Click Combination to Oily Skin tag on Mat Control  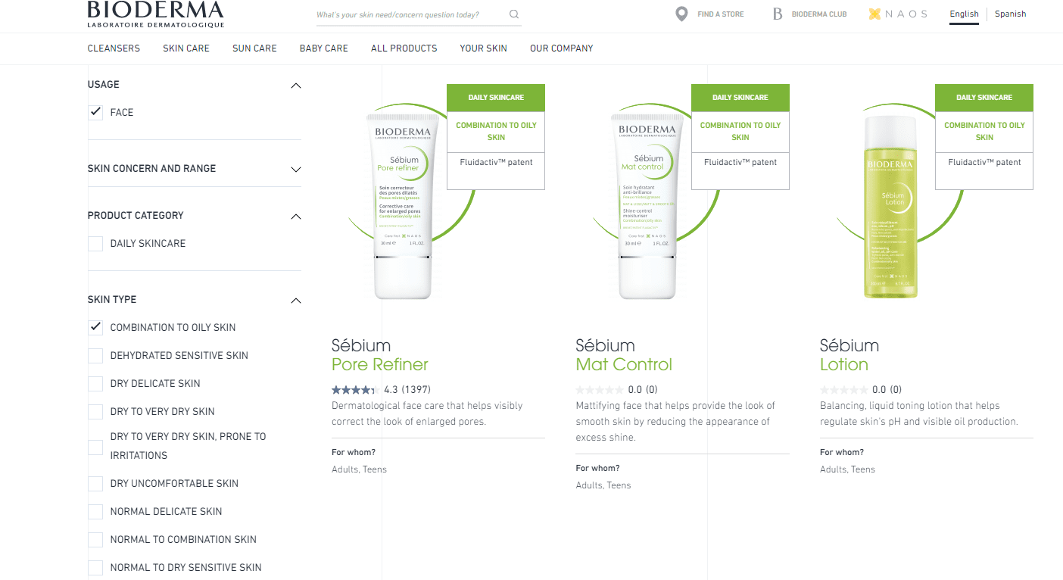tap(740, 131)
